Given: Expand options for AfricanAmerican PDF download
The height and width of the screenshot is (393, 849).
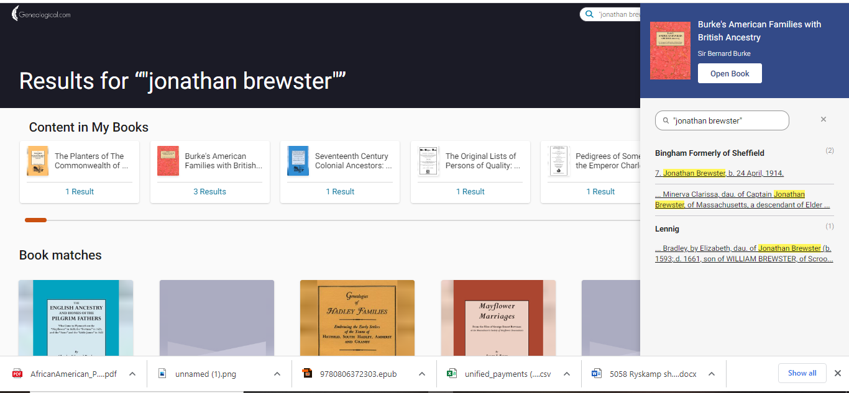Looking at the screenshot, I should 132,374.
